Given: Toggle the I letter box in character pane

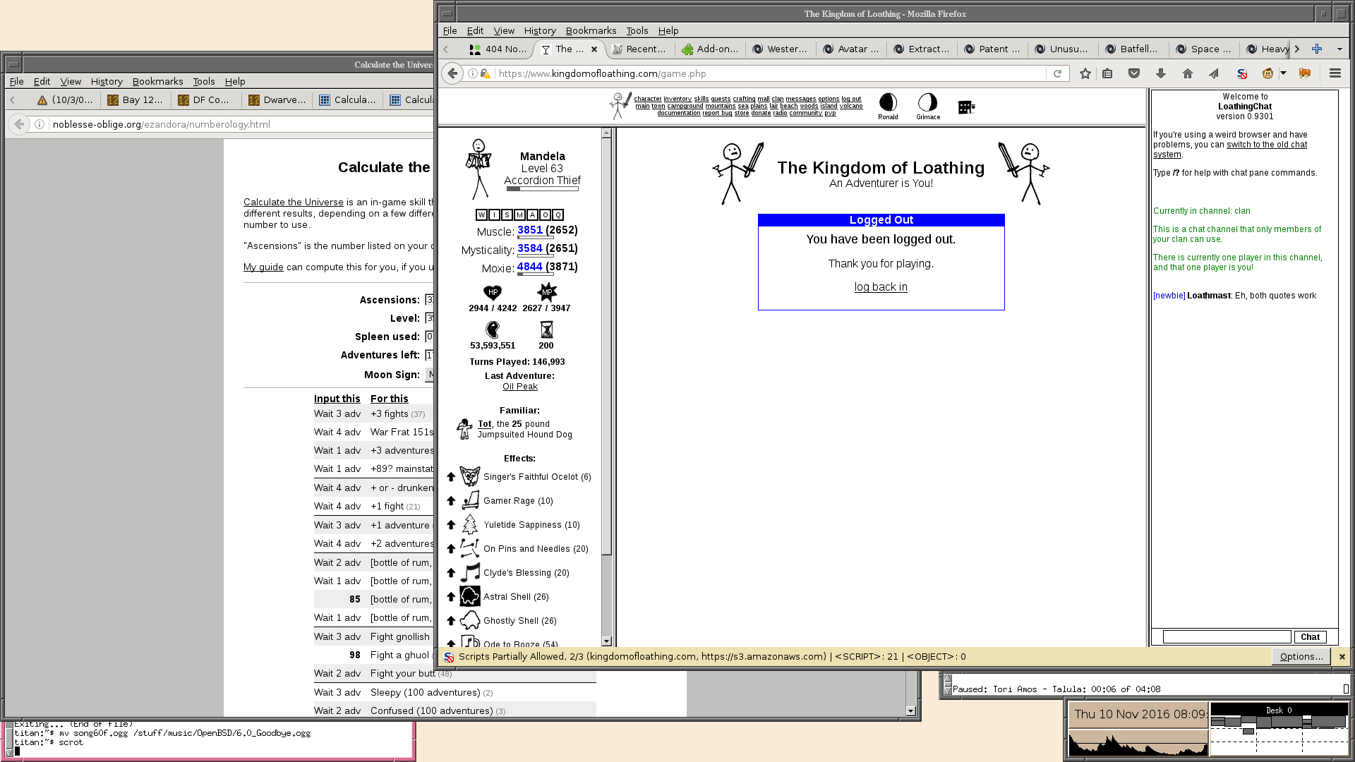Looking at the screenshot, I should [494, 214].
